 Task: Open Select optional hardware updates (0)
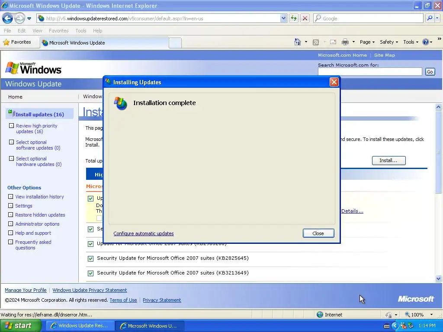tap(39, 161)
